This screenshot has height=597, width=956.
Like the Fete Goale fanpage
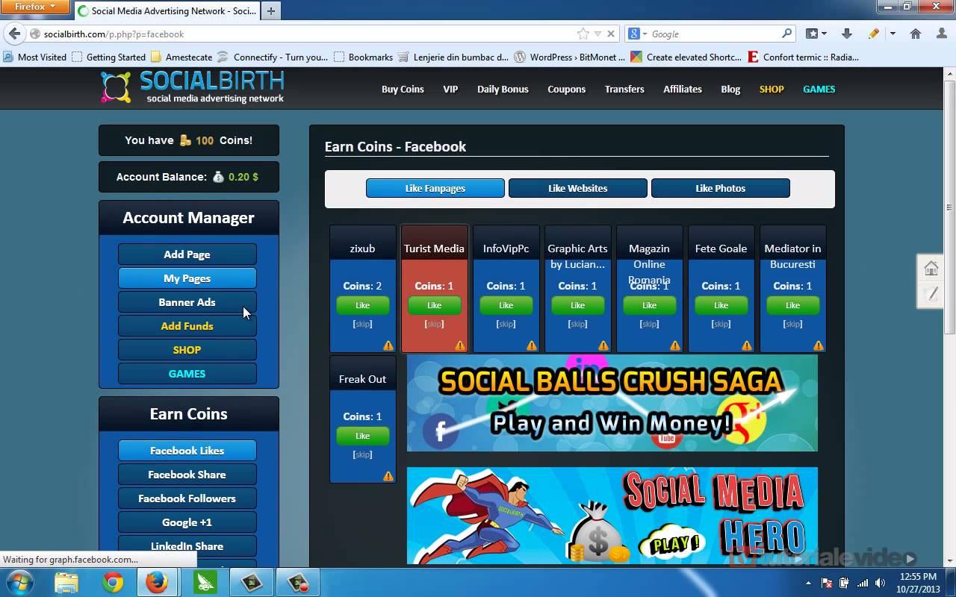tap(721, 305)
